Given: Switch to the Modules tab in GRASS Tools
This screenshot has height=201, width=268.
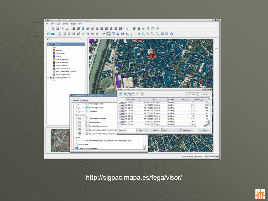Looking at the screenshot, I should pyautogui.click(x=76, y=100).
